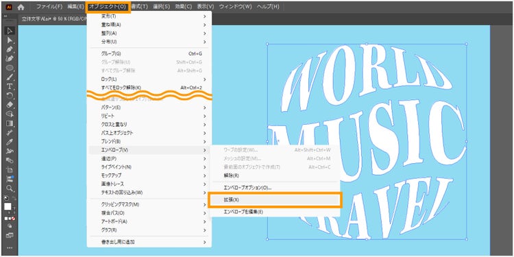Expand the テキストの回り込み(W) submenu
The image size is (514, 257).
[149, 192]
